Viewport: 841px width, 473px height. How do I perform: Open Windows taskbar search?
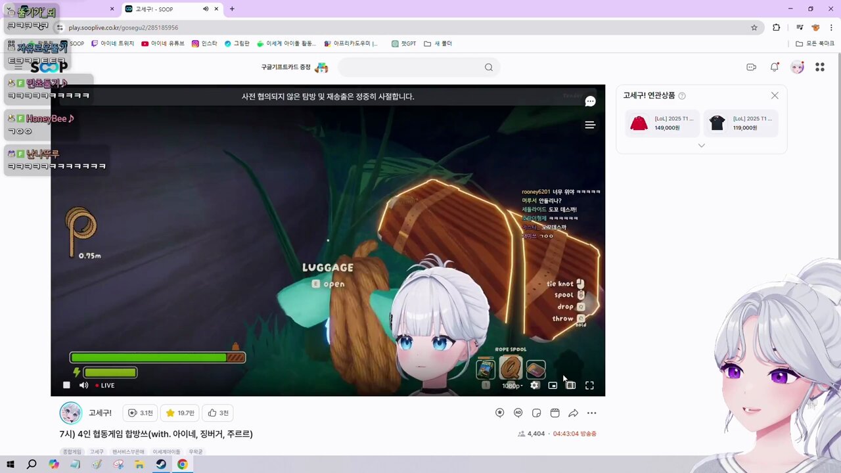click(32, 464)
